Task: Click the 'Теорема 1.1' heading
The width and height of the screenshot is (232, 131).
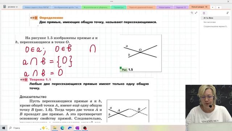Action: pos(40,80)
